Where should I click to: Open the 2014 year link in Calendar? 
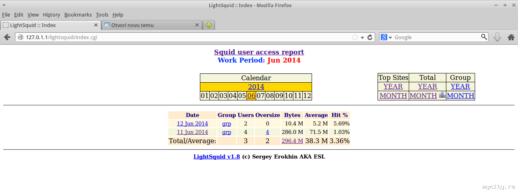click(256, 87)
